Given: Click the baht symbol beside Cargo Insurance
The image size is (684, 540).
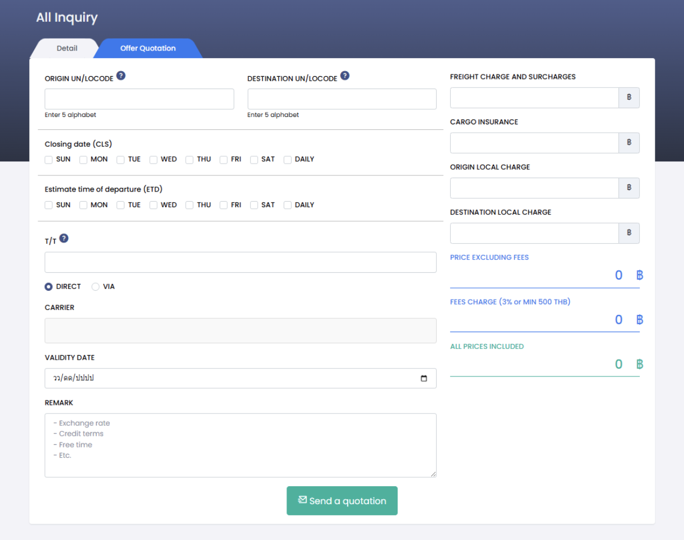Looking at the screenshot, I should click(629, 143).
